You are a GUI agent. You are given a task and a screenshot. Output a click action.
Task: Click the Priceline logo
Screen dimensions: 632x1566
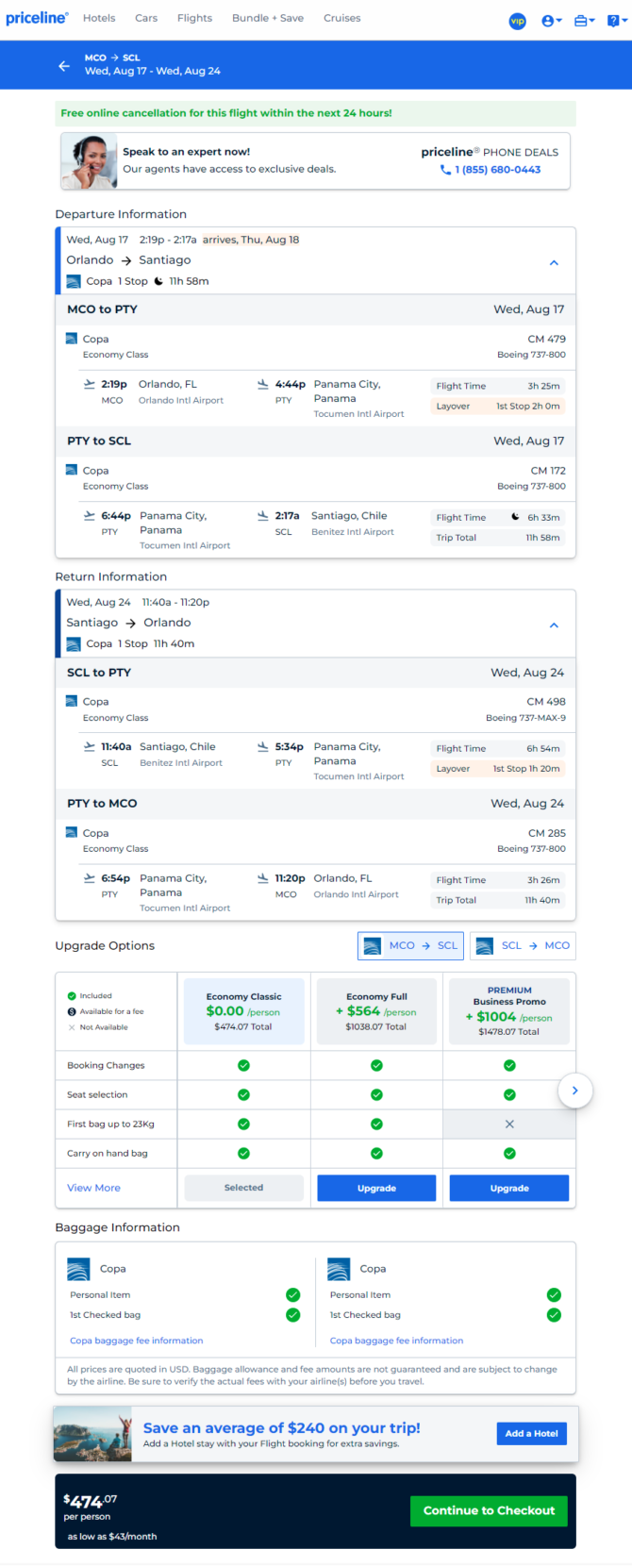tap(37, 18)
